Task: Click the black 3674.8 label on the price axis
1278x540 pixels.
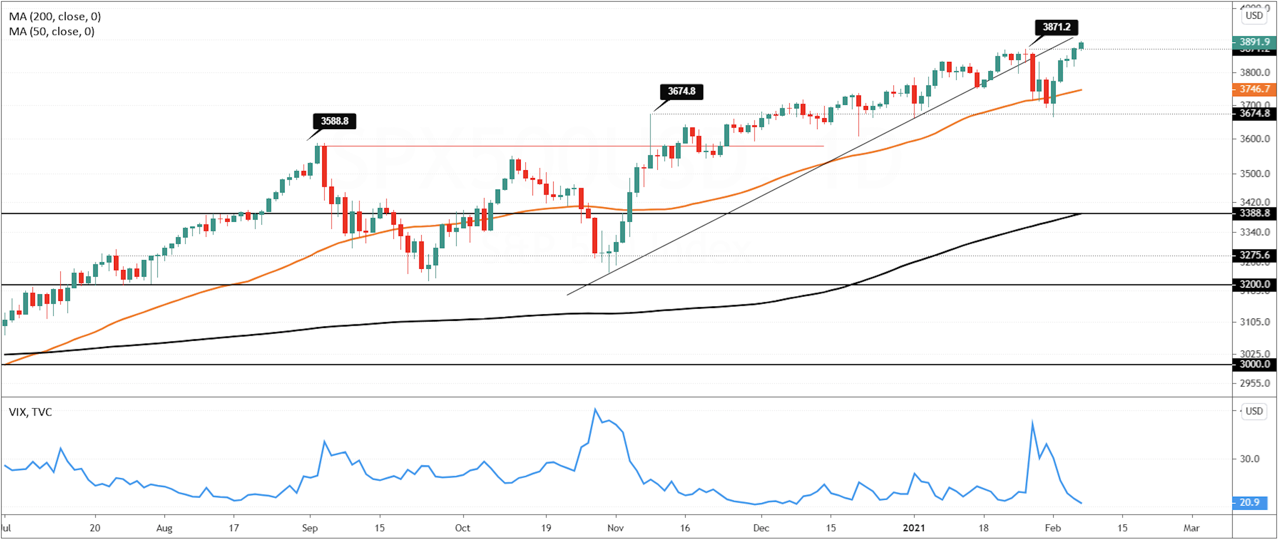Action: click(1255, 113)
